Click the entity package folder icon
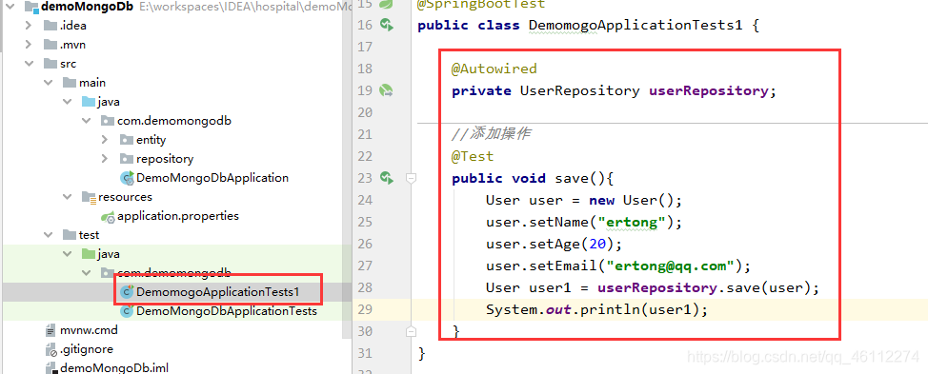The image size is (928, 374). pyautogui.click(x=127, y=140)
